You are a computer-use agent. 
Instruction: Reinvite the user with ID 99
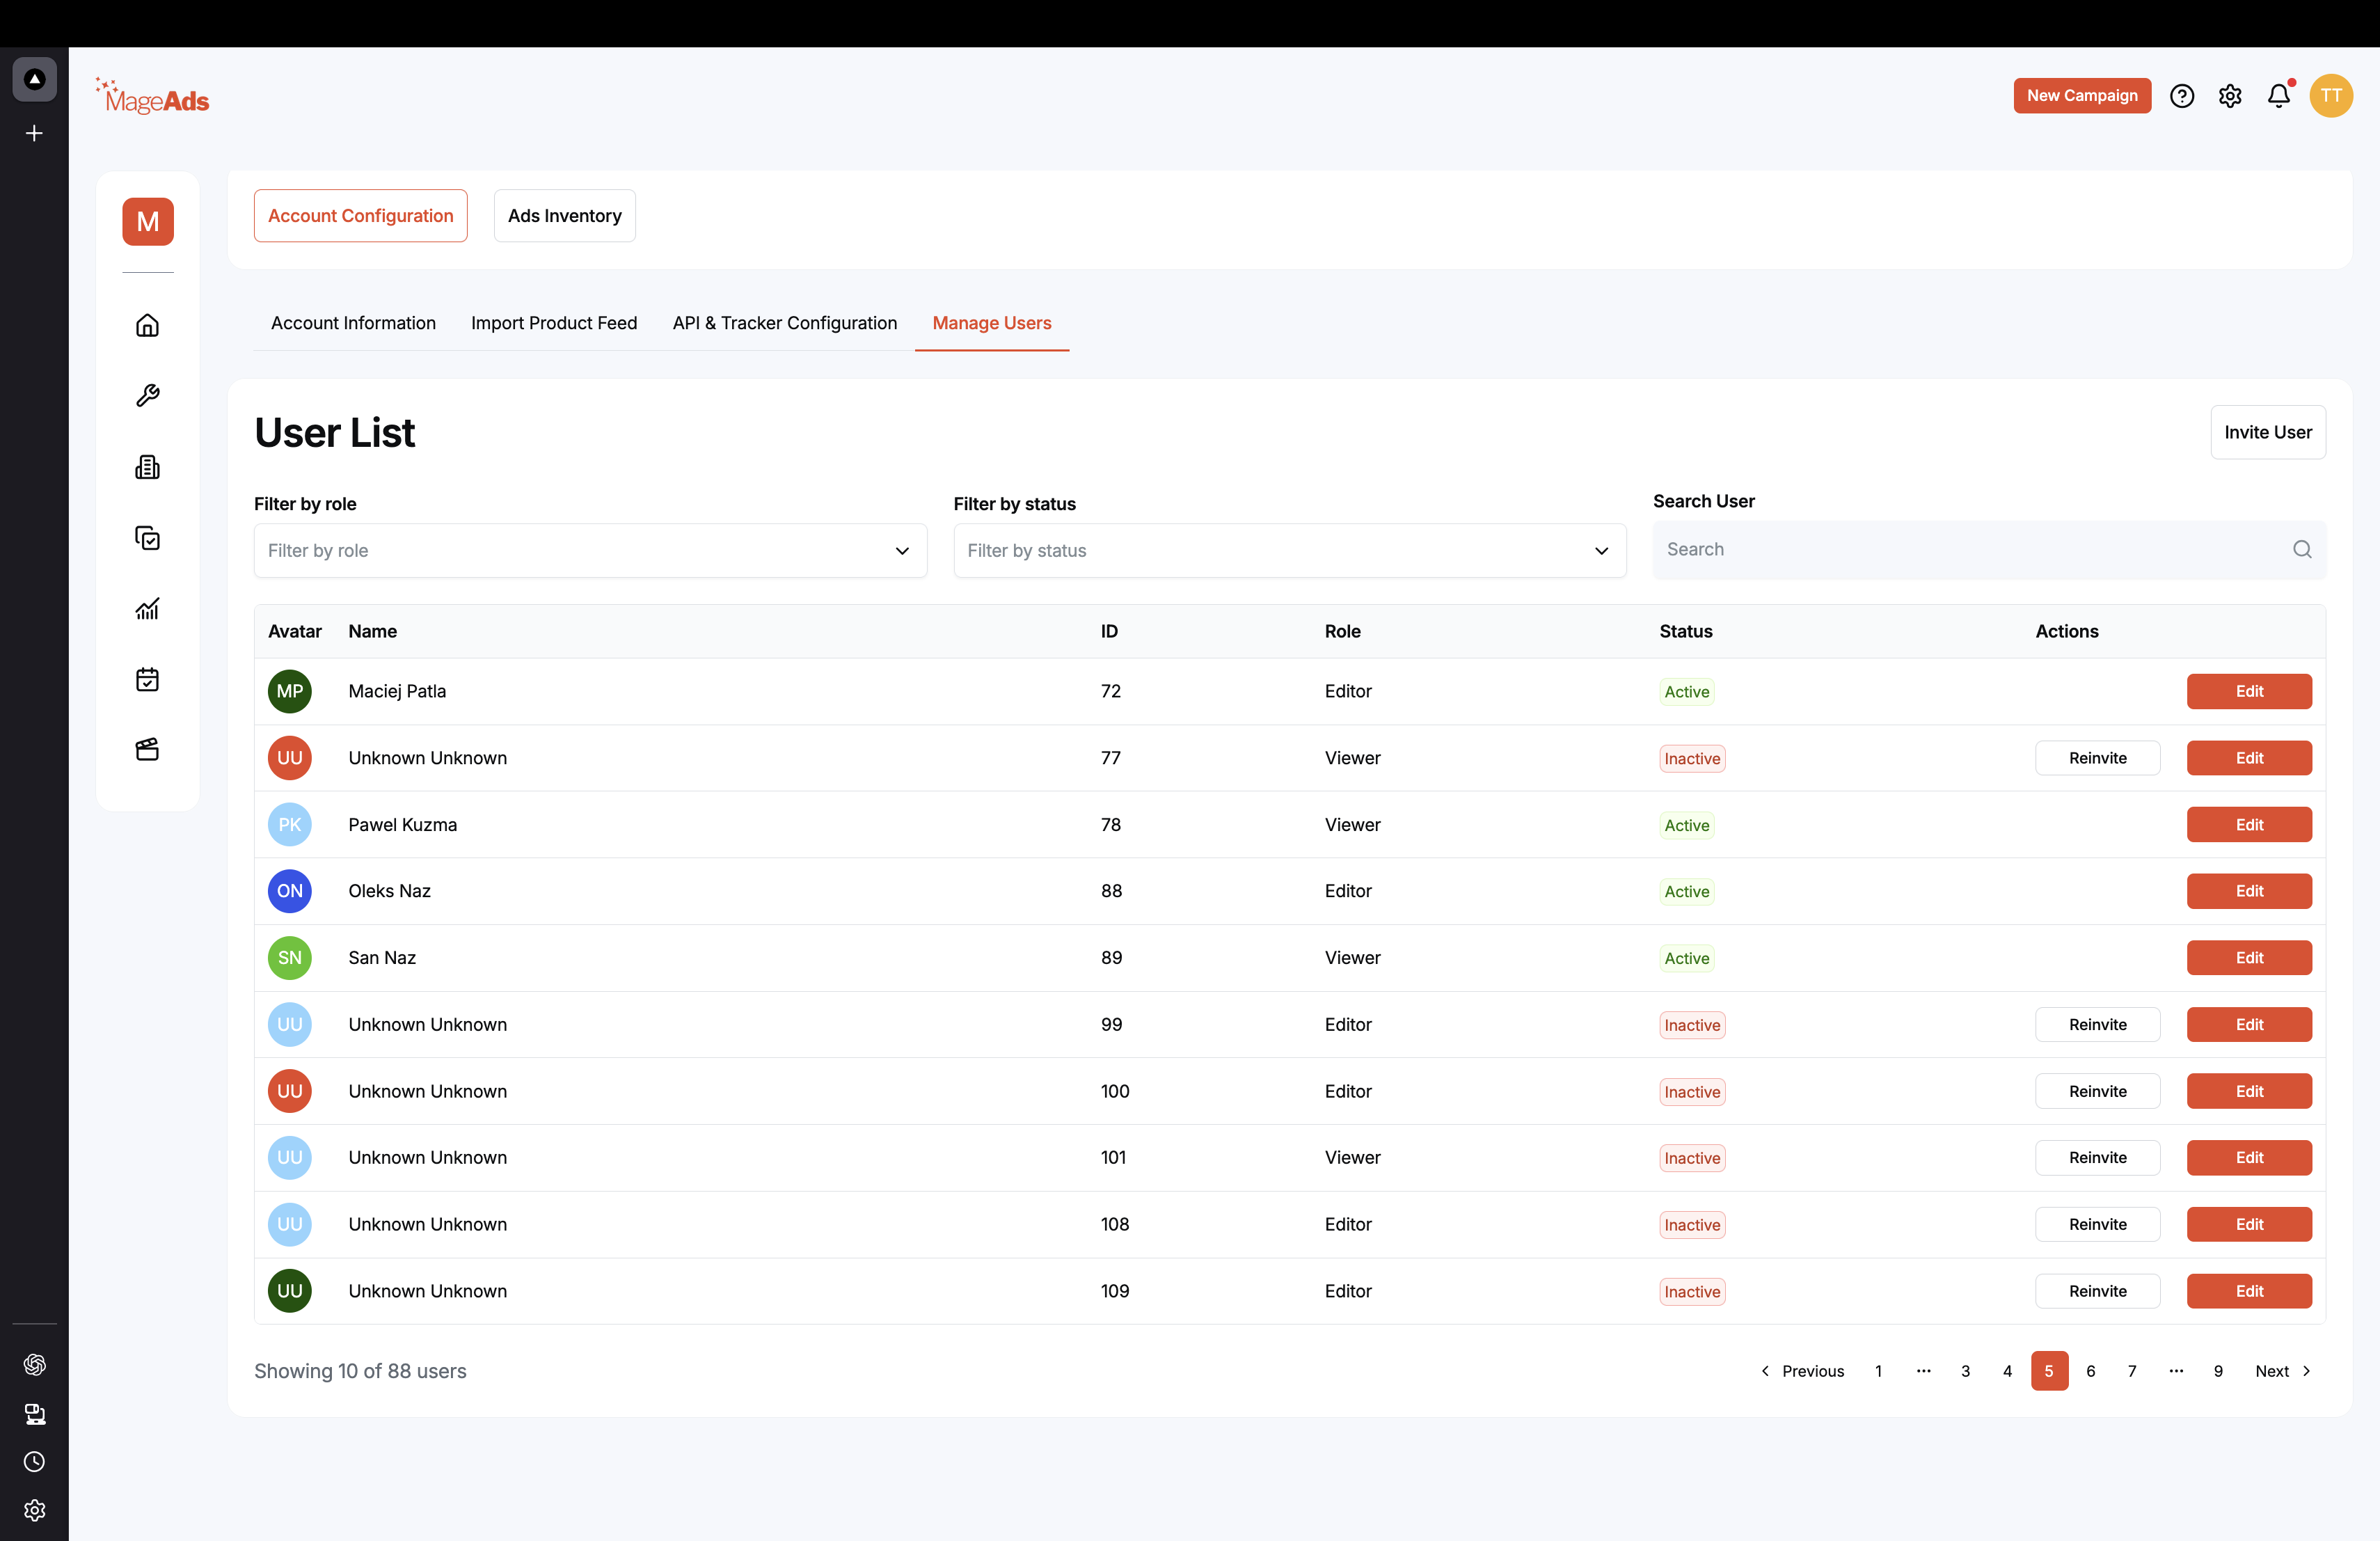(x=2097, y=1025)
